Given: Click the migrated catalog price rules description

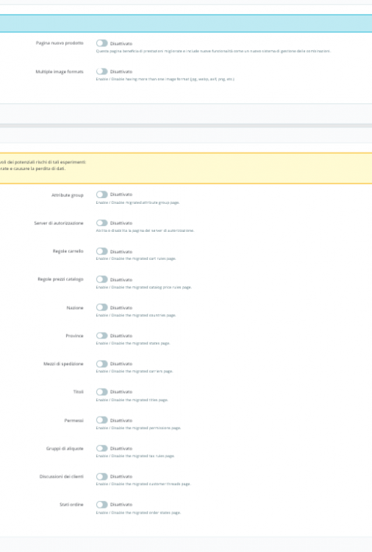Looking at the screenshot, I should coord(144,287).
